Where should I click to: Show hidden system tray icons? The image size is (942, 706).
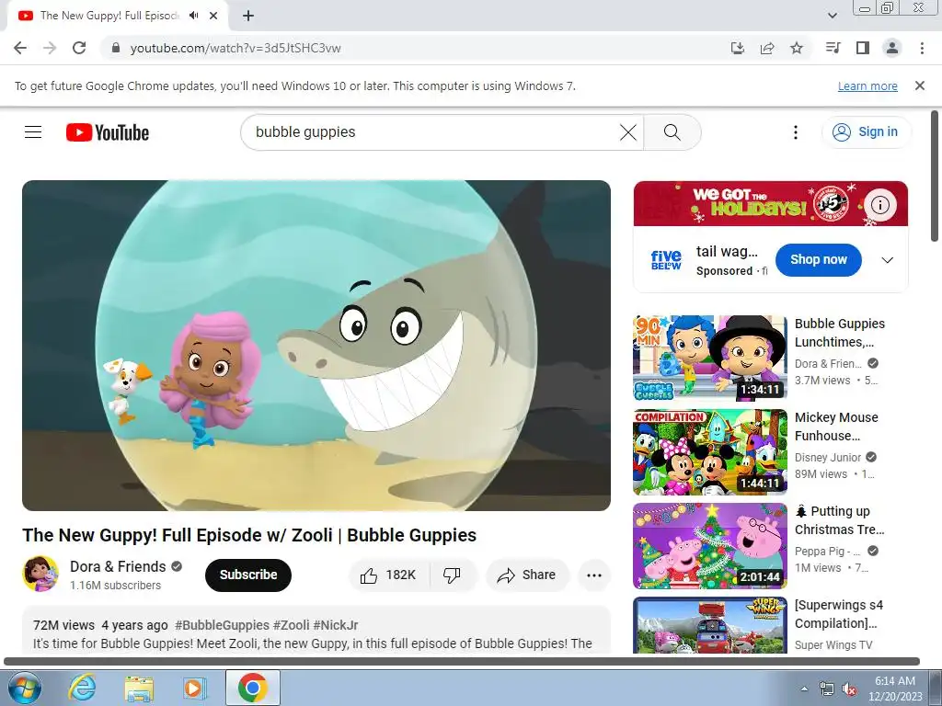(804, 688)
